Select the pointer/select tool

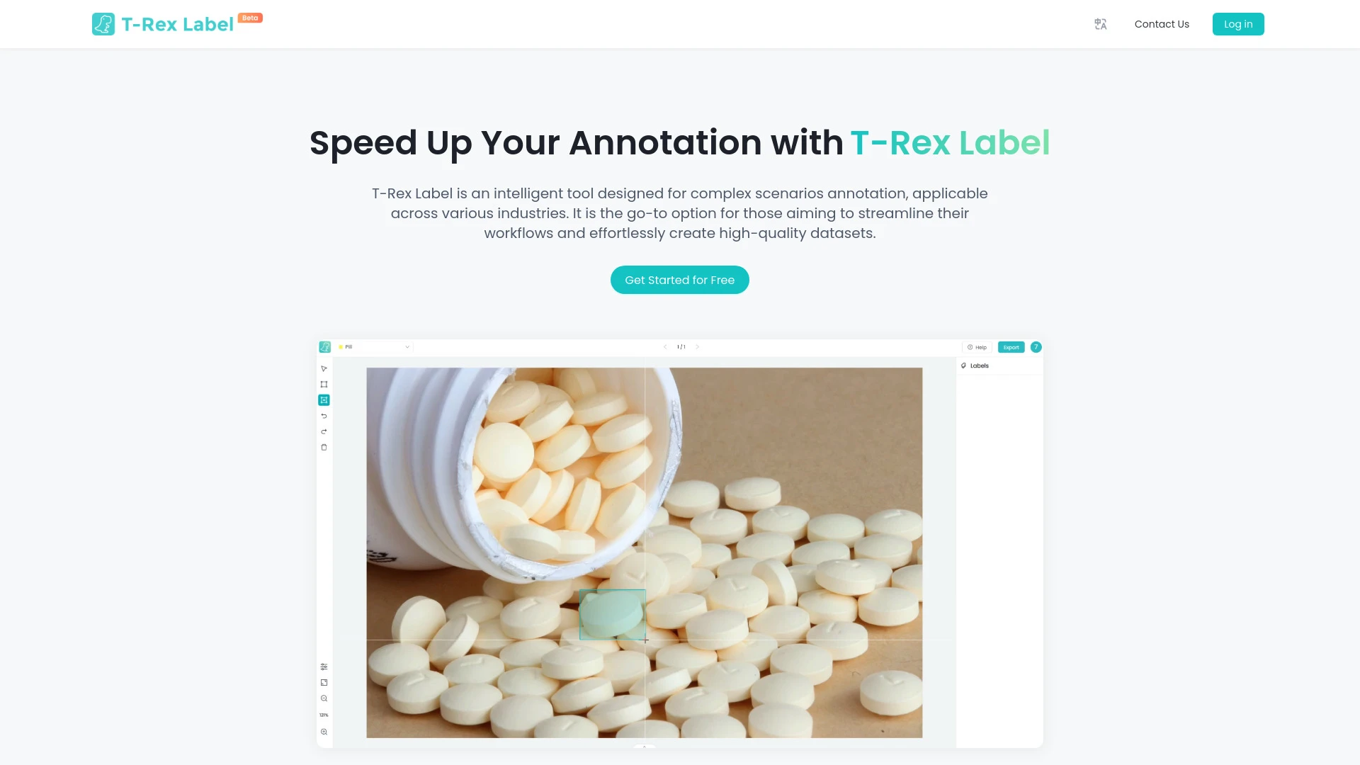324,368
